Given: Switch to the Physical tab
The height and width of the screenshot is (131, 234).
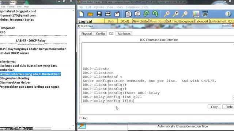Looking at the screenshot, I should tap(87, 34).
